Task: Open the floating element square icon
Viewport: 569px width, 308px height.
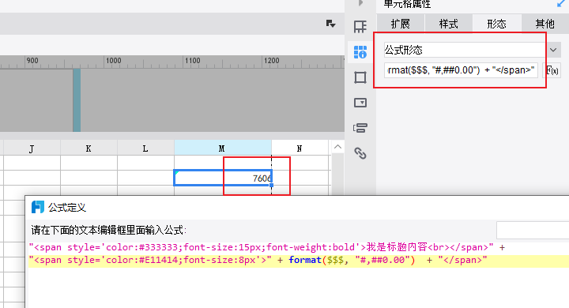Action: (360, 77)
